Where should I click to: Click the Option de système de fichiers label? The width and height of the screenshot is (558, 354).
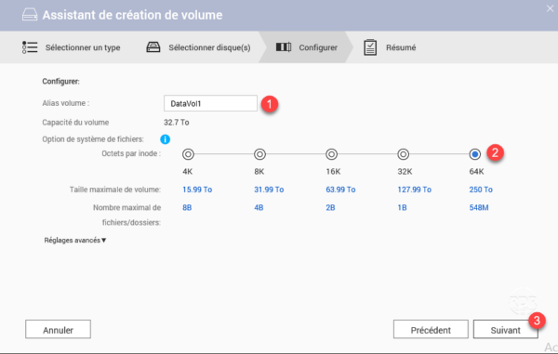click(x=93, y=139)
